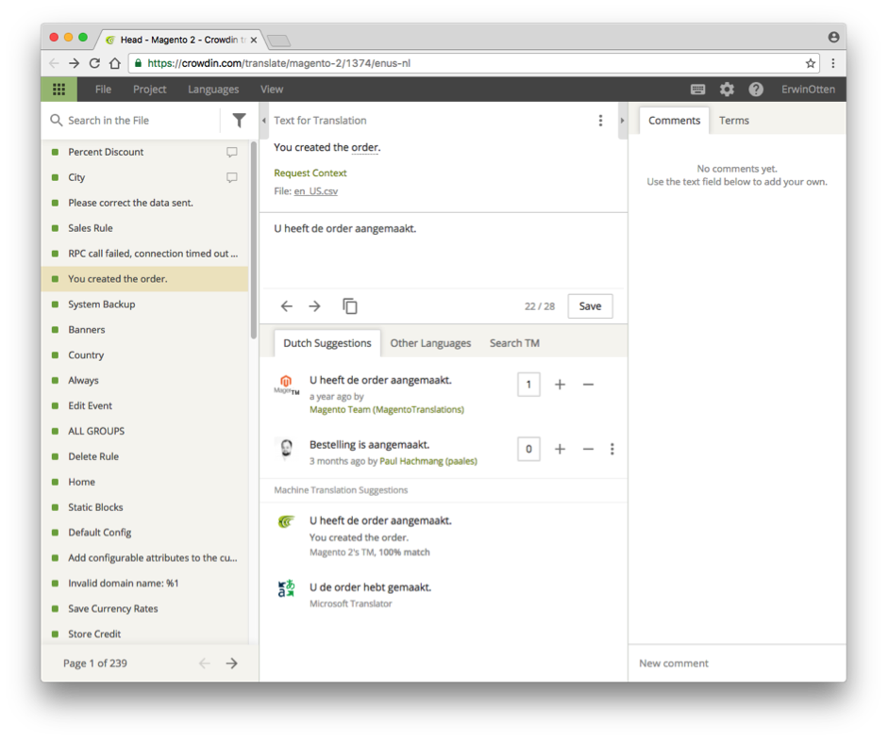Click the browser address bar
The height and width of the screenshot is (741, 888).
click(x=474, y=63)
